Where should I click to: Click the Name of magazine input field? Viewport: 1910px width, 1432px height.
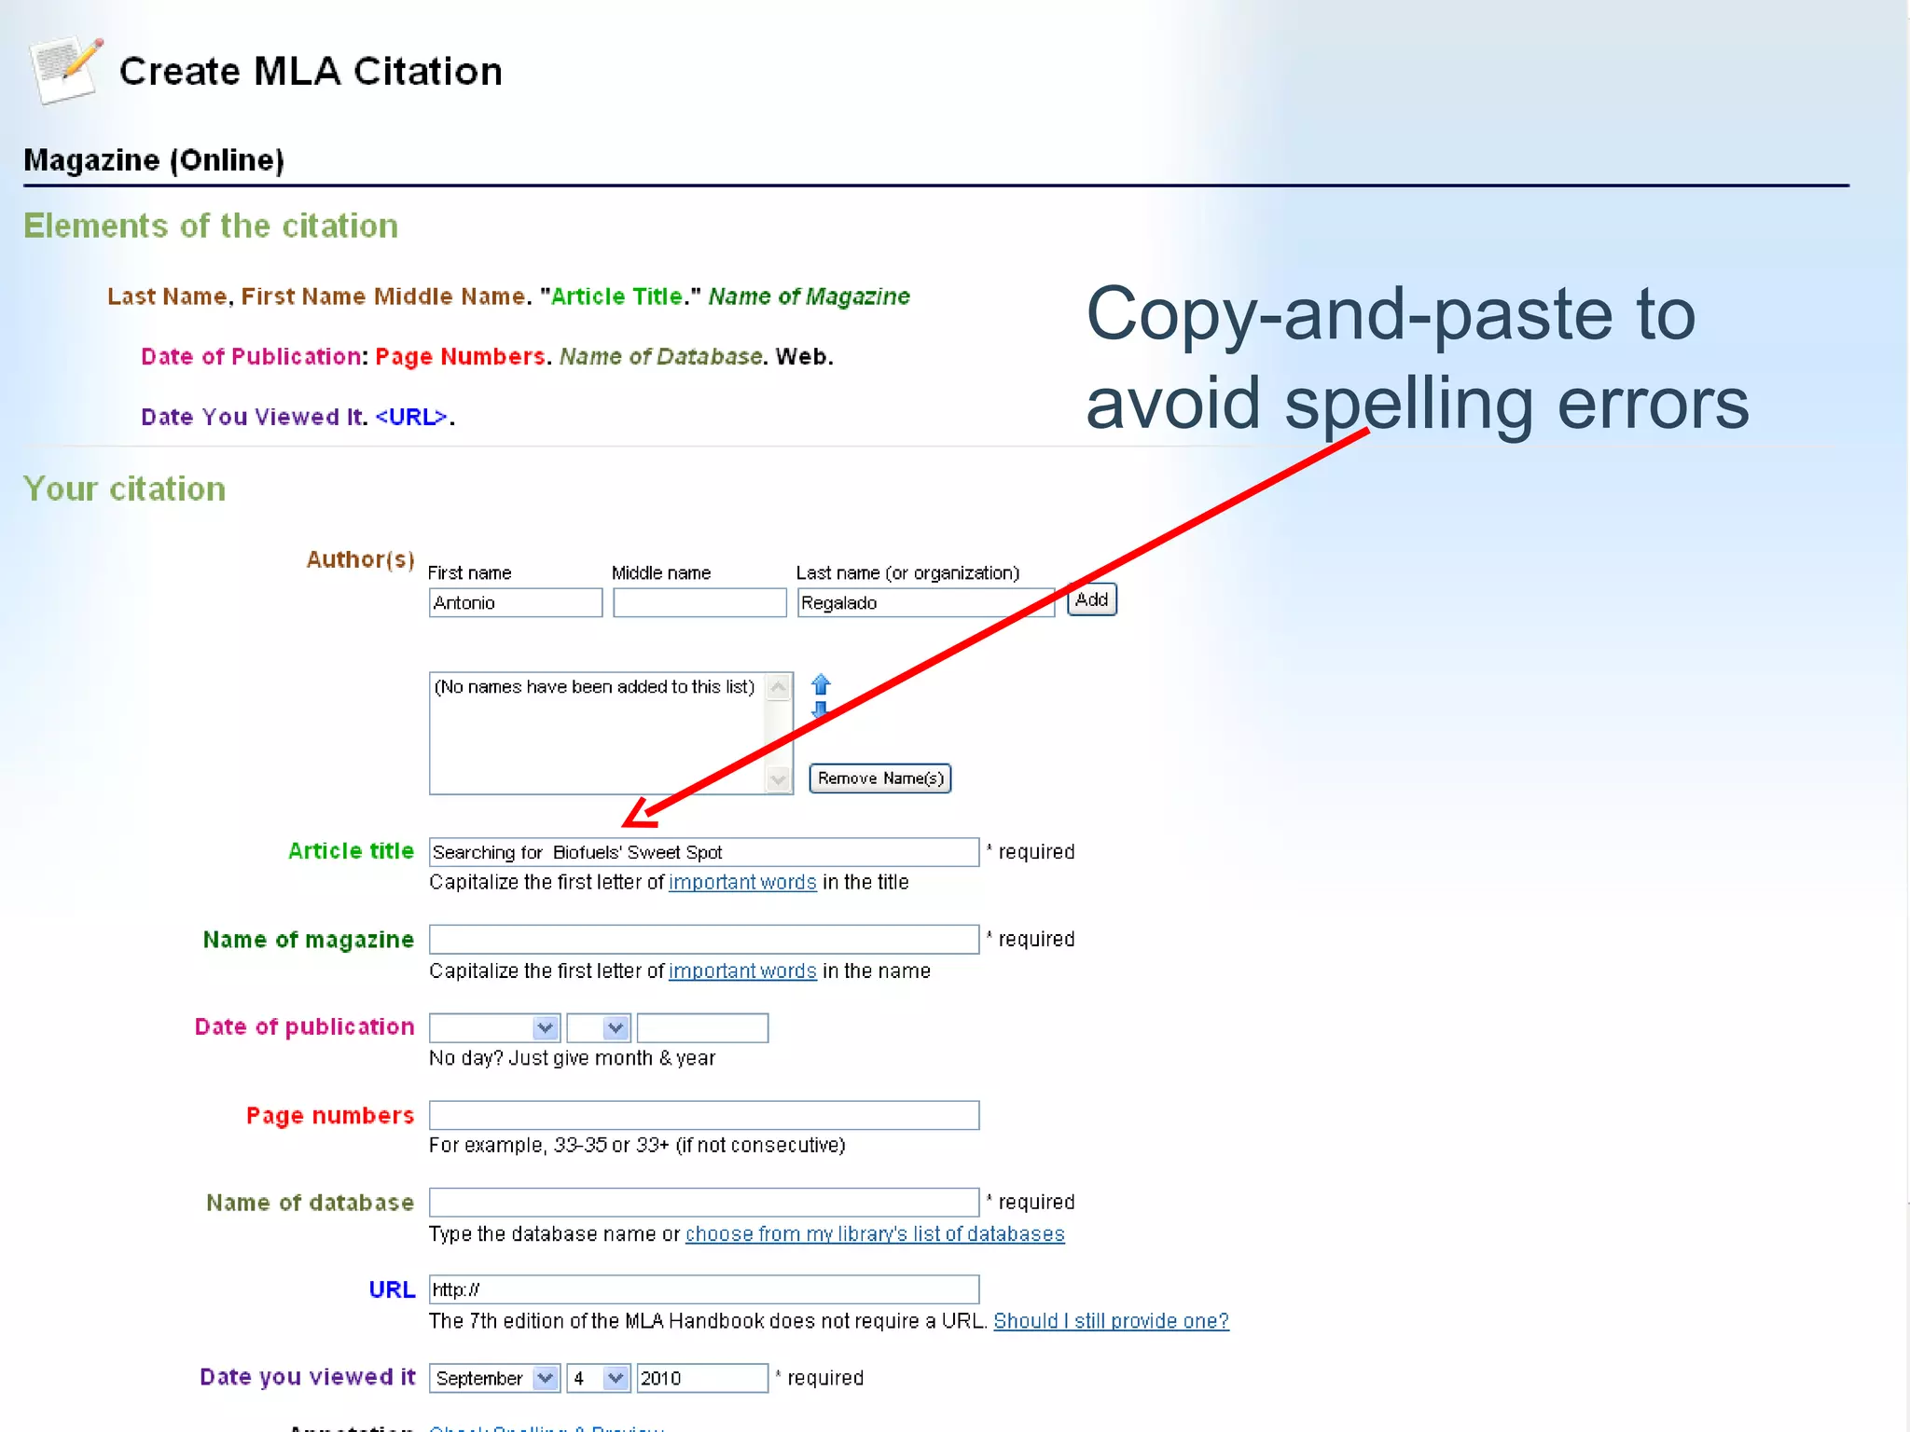pyautogui.click(x=704, y=939)
